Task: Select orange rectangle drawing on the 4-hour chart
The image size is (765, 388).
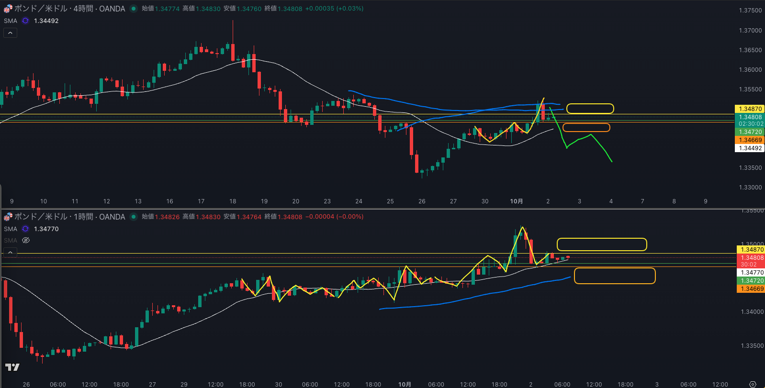Action: (586, 124)
